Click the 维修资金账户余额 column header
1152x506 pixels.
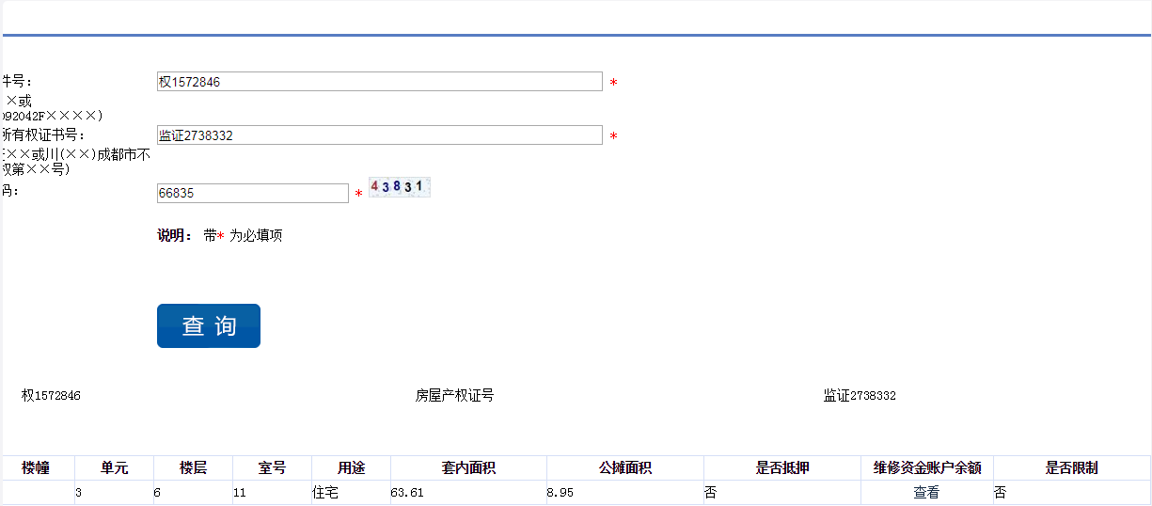(926, 467)
